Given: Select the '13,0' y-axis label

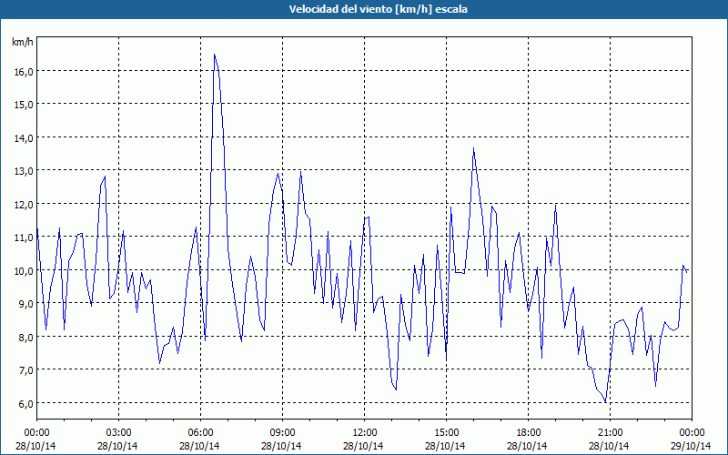Looking at the screenshot, I should (25, 170).
